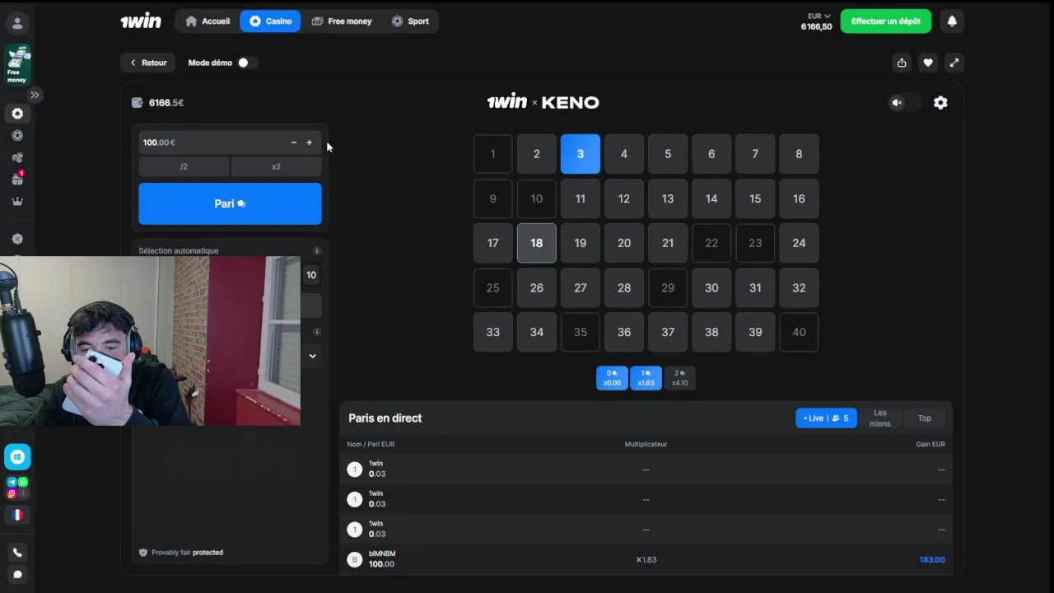Click the 1 hit x1.83 payout chip

[x=646, y=378]
